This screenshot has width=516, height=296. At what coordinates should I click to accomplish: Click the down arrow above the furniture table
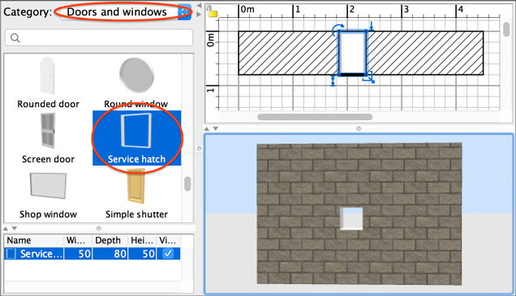(x=14, y=228)
